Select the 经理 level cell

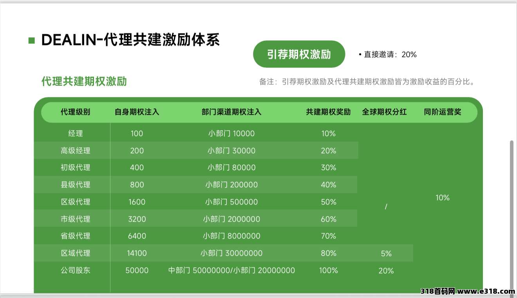[75, 133]
